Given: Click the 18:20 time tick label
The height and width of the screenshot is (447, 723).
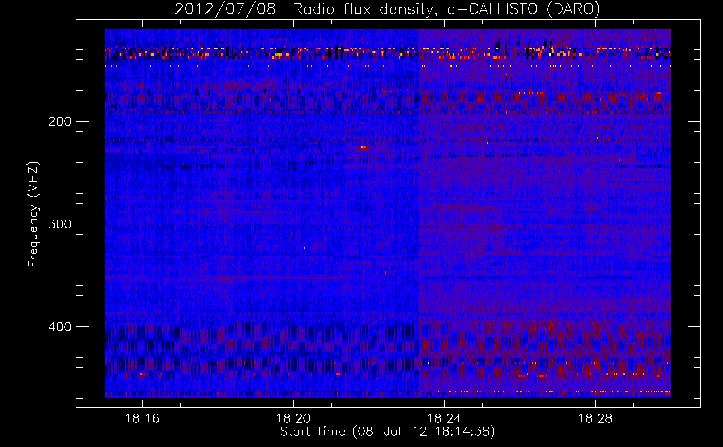Looking at the screenshot, I should click(293, 419).
